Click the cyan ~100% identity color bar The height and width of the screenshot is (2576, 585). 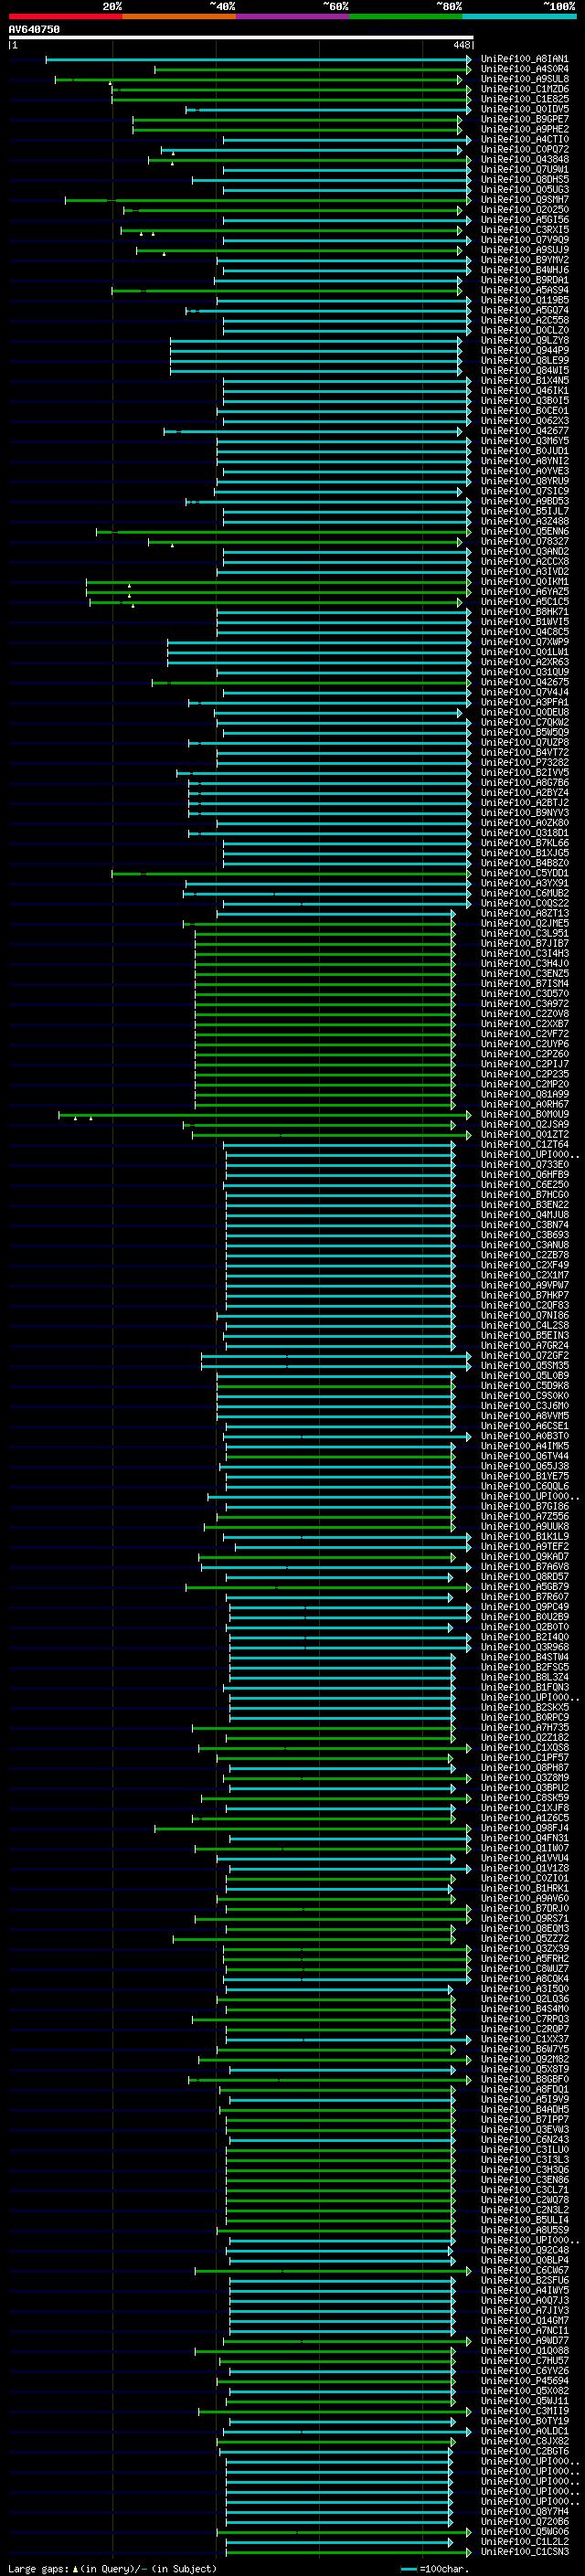[520, 16]
